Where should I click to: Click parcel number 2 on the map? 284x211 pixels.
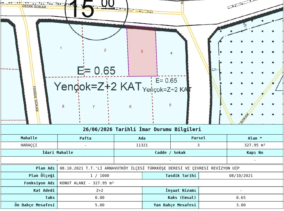click(x=105, y=50)
